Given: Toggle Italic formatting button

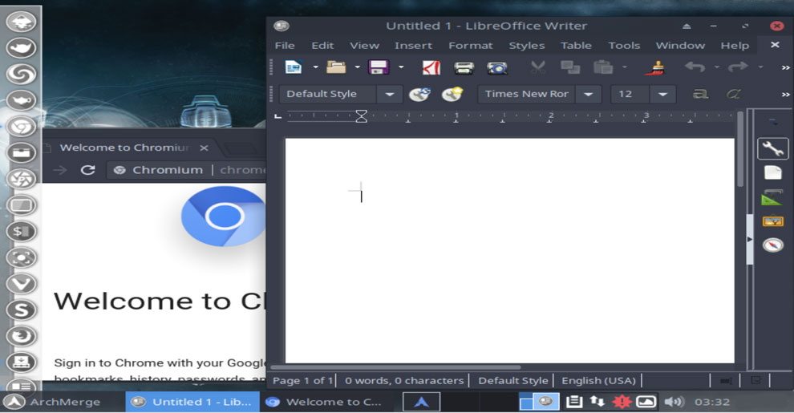Looking at the screenshot, I should pyautogui.click(x=733, y=94).
